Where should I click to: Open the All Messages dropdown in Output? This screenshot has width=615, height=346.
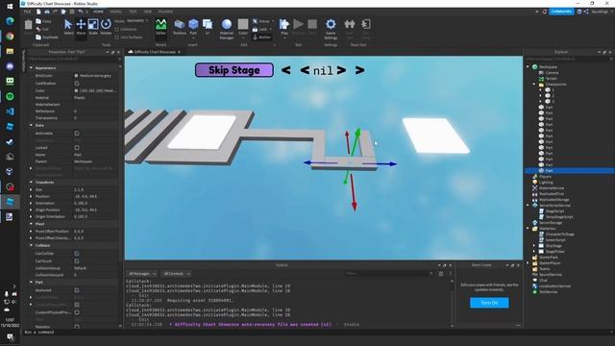pyautogui.click(x=142, y=273)
